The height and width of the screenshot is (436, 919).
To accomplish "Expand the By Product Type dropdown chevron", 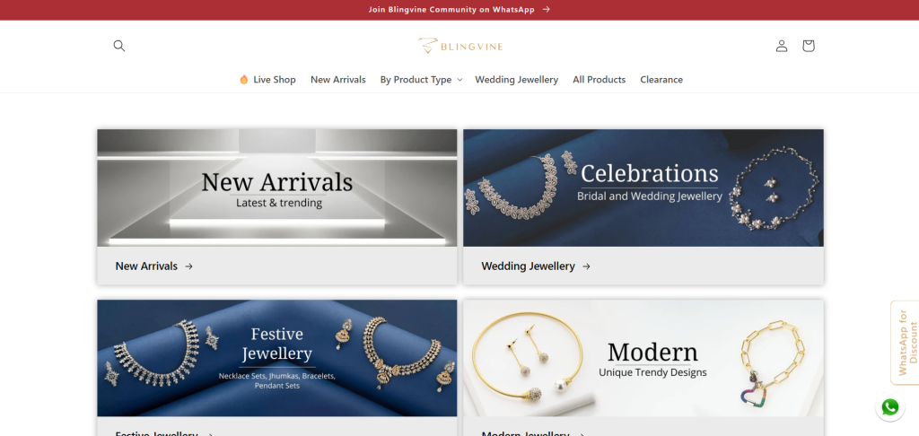I will [459, 80].
